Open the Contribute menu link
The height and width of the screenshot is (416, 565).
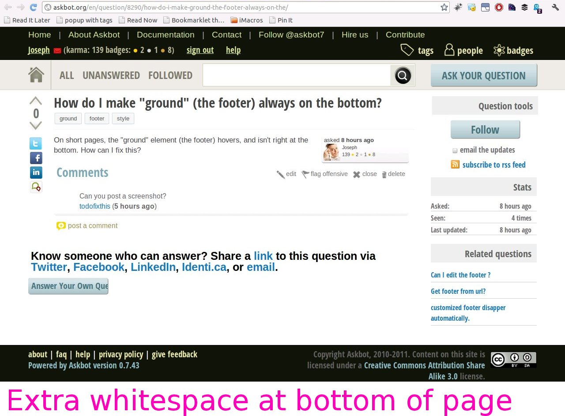tap(405, 35)
